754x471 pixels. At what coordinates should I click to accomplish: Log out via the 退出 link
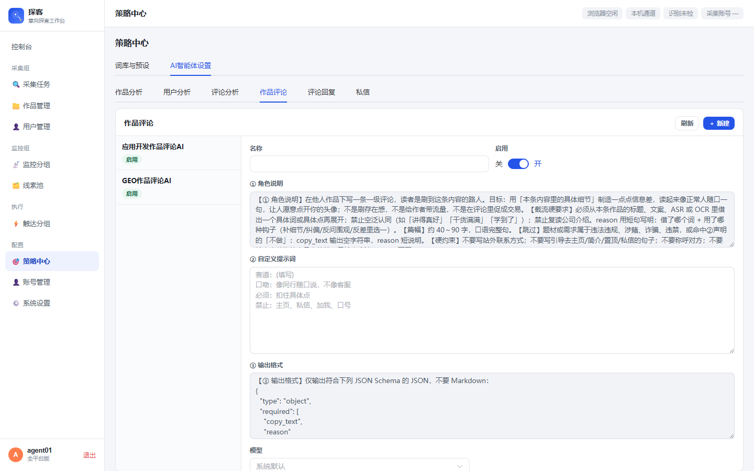click(90, 455)
